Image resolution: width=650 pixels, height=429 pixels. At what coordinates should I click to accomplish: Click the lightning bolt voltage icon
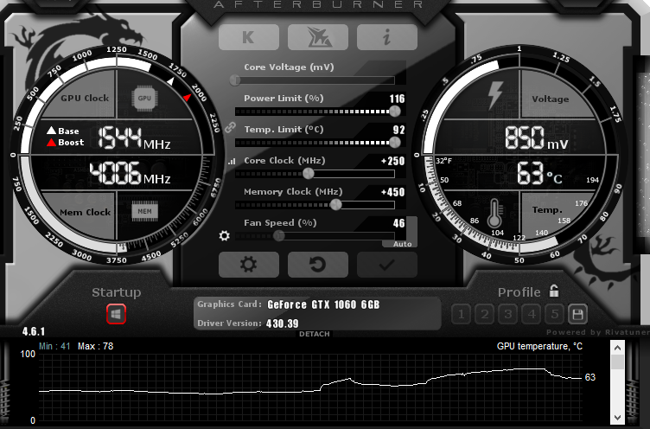pyautogui.click(x=495, y=94)
